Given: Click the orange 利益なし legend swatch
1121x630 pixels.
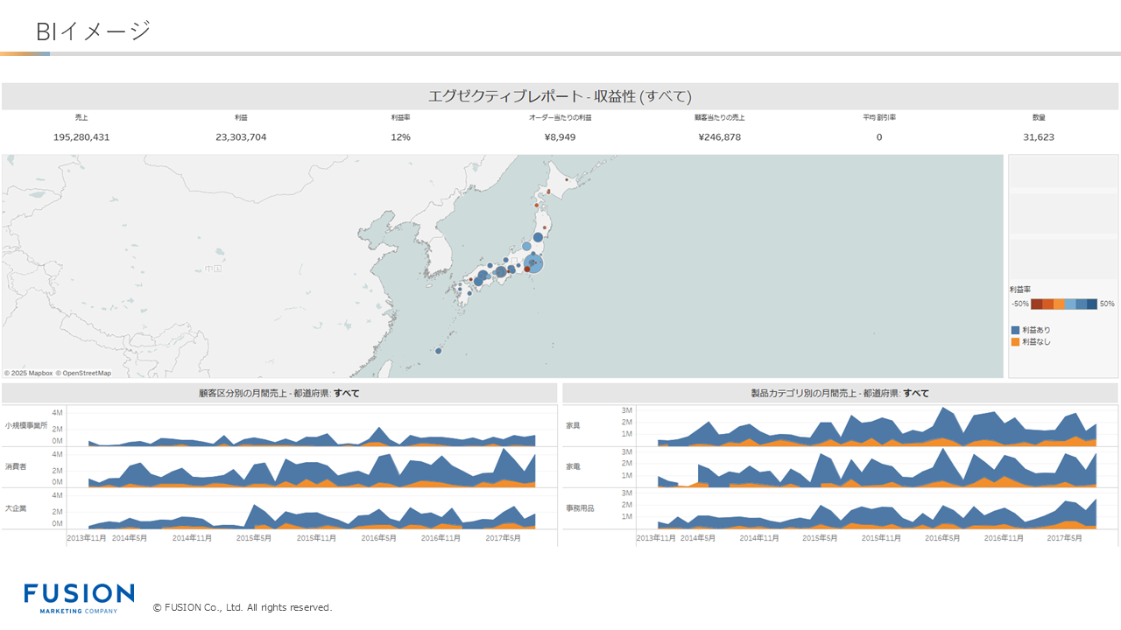Looking at the screenshot, I should point(1015,342).
